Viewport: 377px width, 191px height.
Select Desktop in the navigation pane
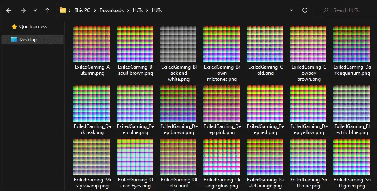click(32, 40)
